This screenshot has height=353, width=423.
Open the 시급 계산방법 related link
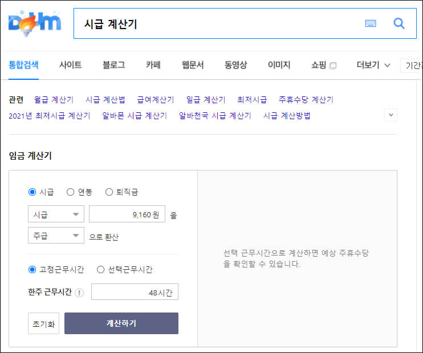(287, 116)
